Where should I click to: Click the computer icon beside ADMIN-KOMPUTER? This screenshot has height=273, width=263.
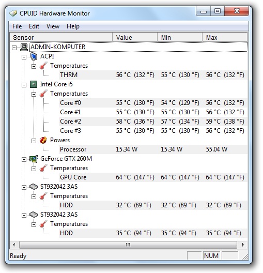tap(24, 47)
